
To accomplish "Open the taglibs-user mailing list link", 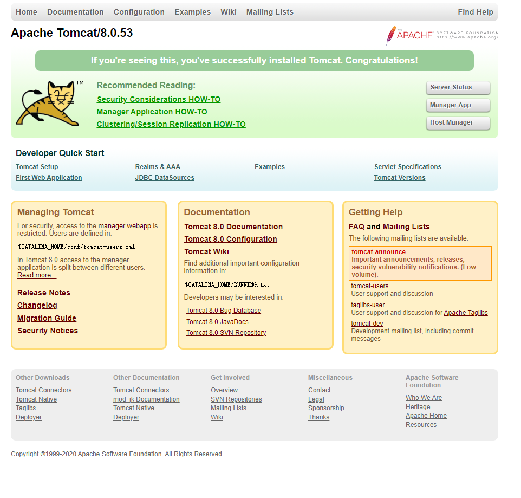I will point(368,305).
